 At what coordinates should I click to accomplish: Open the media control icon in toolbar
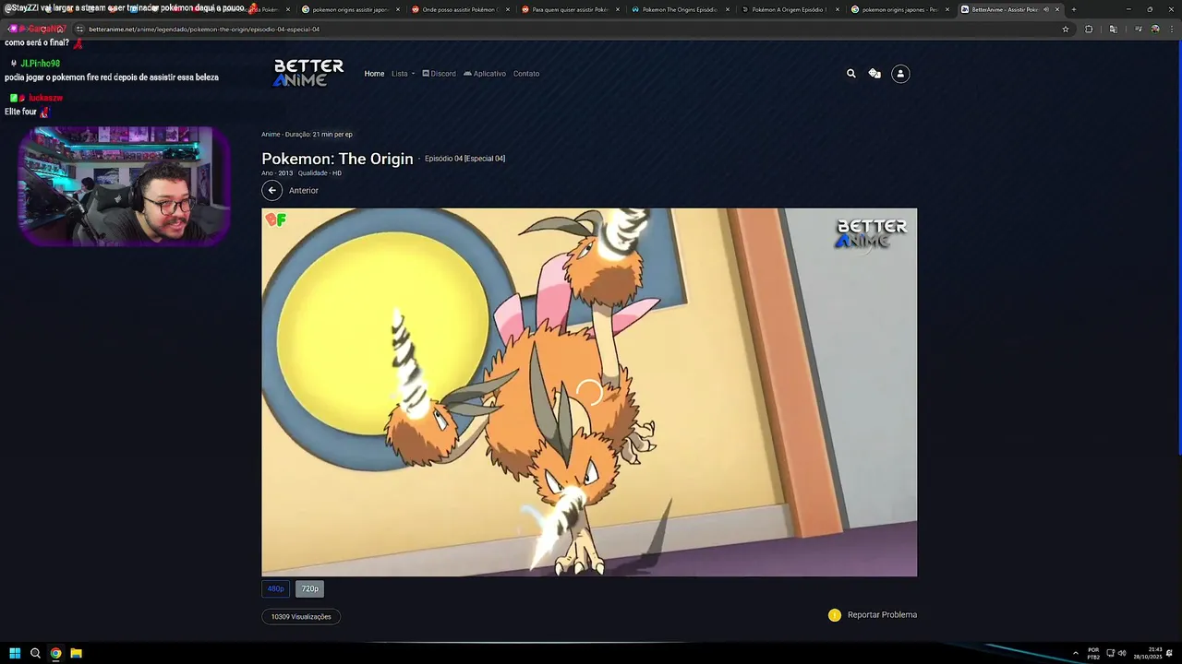[x=1138, y=29]
